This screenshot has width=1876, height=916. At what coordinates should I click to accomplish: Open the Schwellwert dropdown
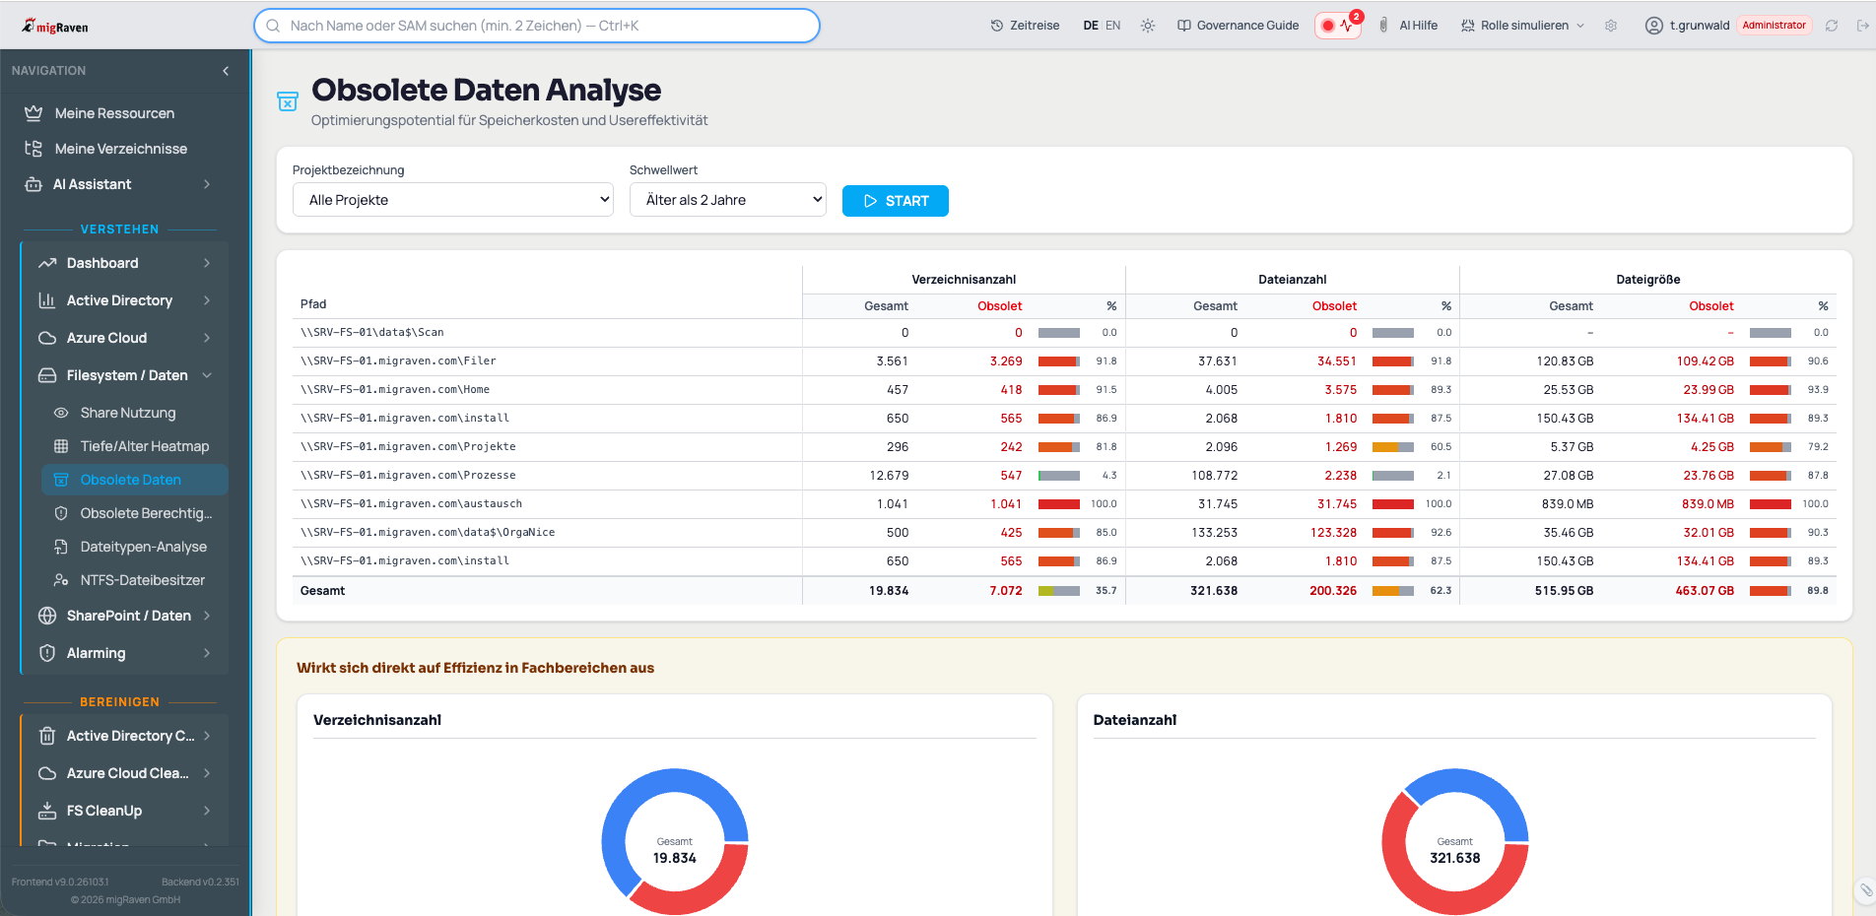tap(727, 200)
